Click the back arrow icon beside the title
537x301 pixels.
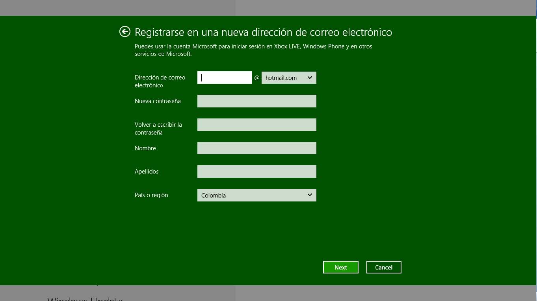tap(125, 31)
